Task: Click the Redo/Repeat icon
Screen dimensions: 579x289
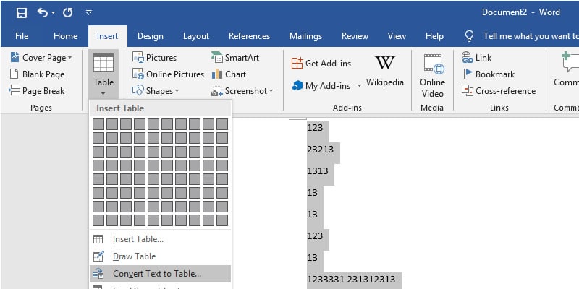Action: (x=67, y=13)
